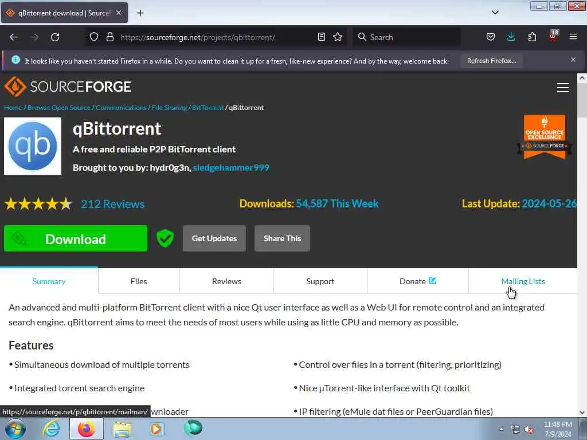Click the green verified shield checkmark
587x440 pixels.
(x=165, y=238)
